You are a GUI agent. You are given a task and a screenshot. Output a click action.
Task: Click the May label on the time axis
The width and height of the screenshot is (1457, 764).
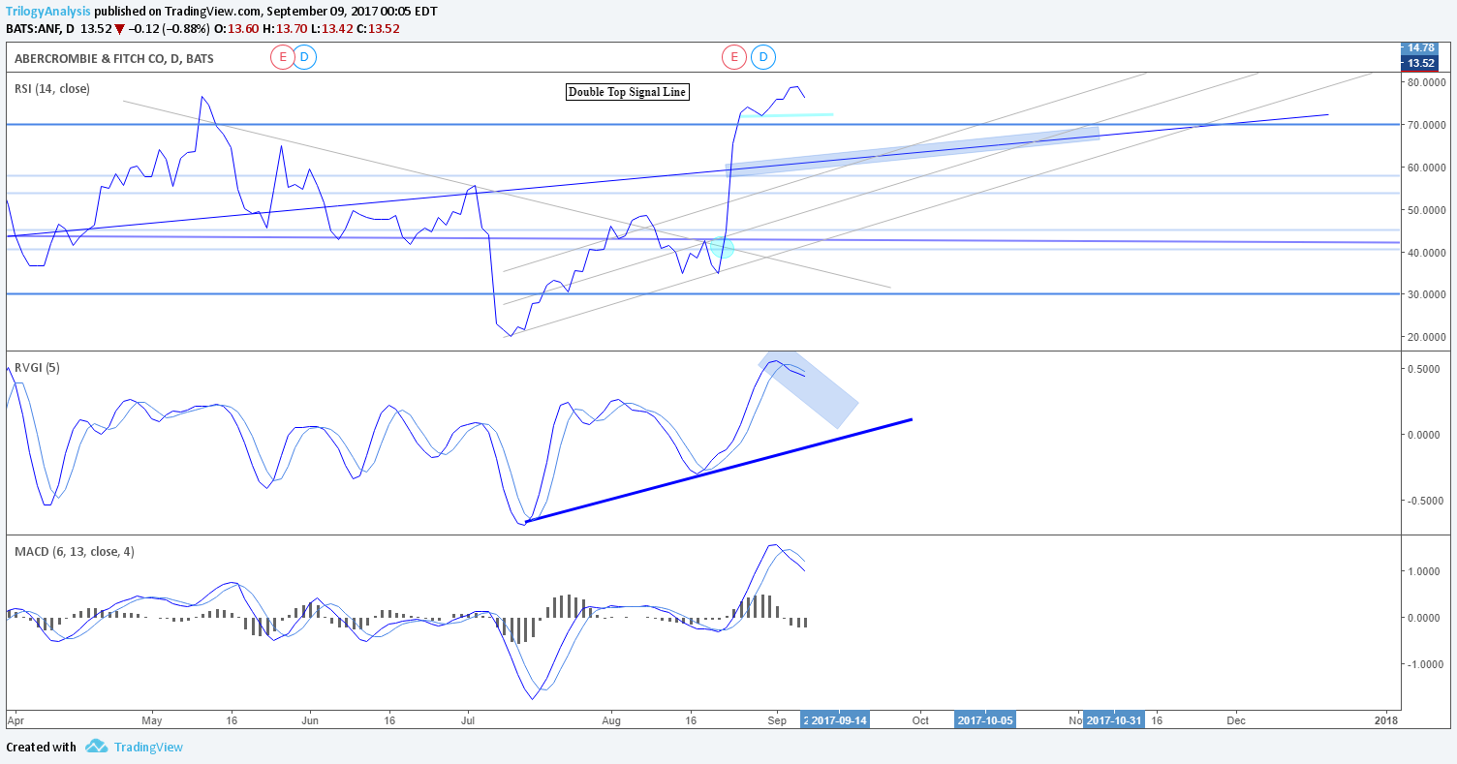tap(151, 720)
